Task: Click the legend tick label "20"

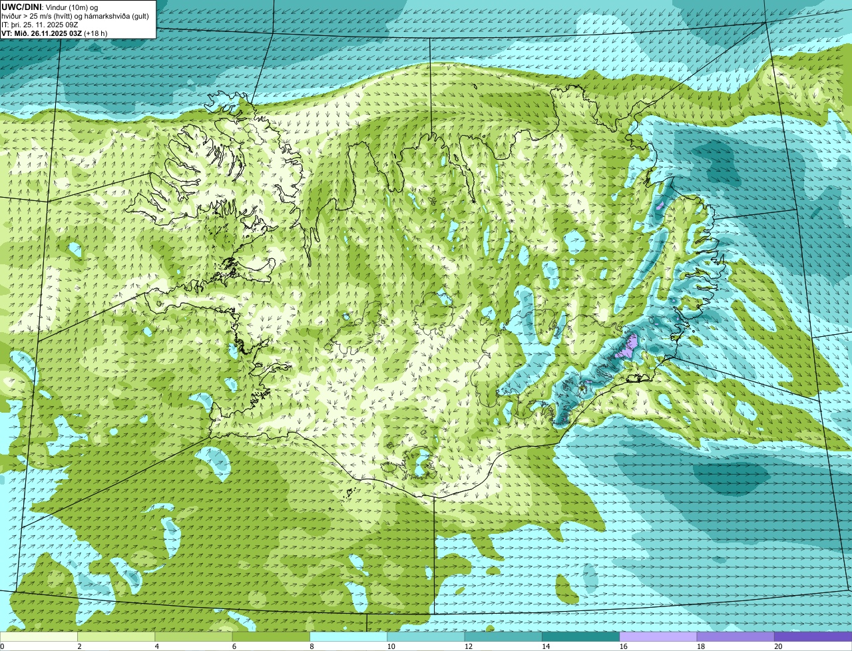Action: pyautogui.click(x=778, y=646)
